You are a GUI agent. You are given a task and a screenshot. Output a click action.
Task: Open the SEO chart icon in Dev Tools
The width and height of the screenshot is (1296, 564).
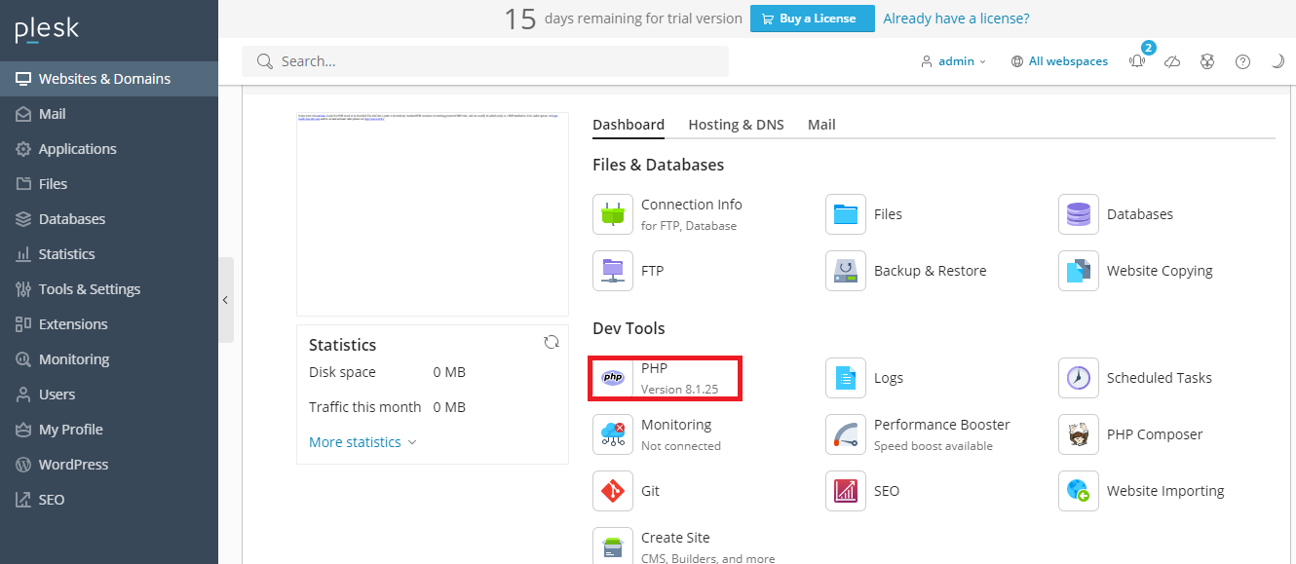pyautogui.click(x=846, y=491)
